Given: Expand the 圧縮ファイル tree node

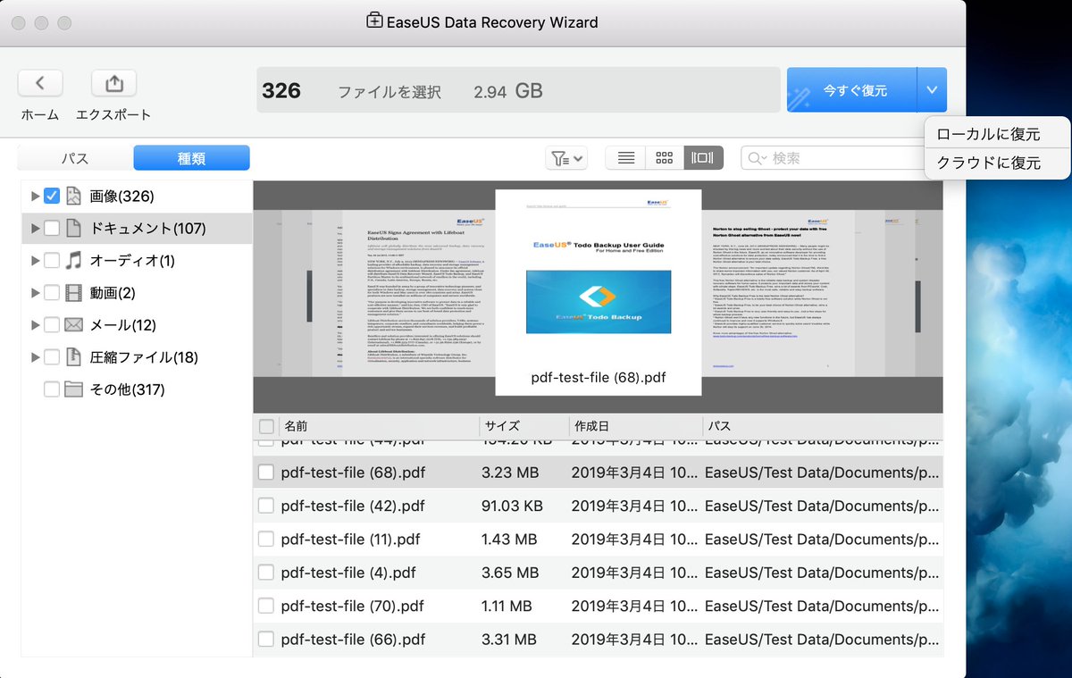Looking at the screenshot, I should click(x=35, y=356).
